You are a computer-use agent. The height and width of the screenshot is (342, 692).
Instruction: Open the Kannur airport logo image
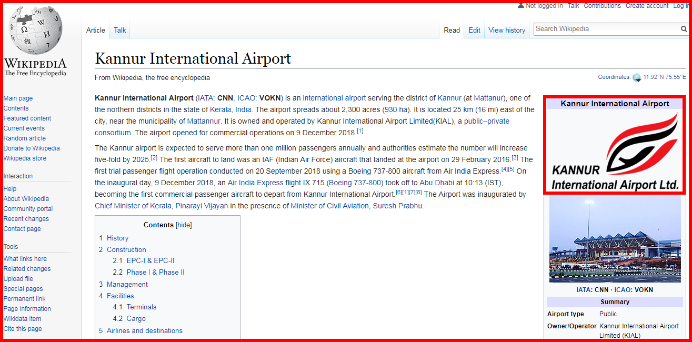tap(615, 150)
